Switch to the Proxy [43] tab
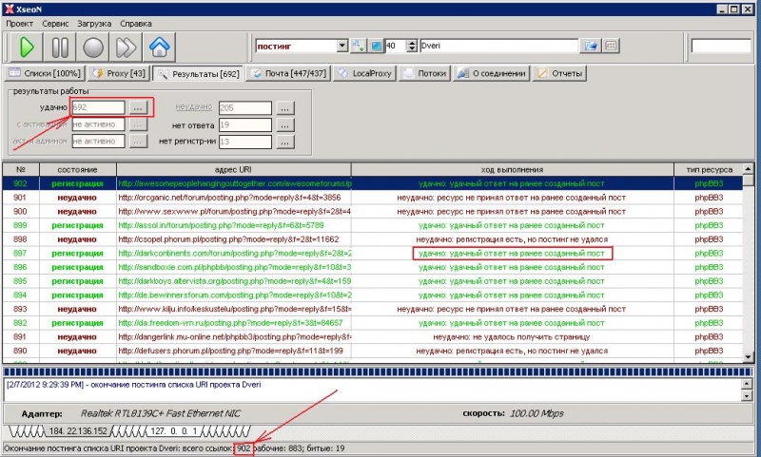Viewport: 761px width, 457px height. (x=119, y=73)
